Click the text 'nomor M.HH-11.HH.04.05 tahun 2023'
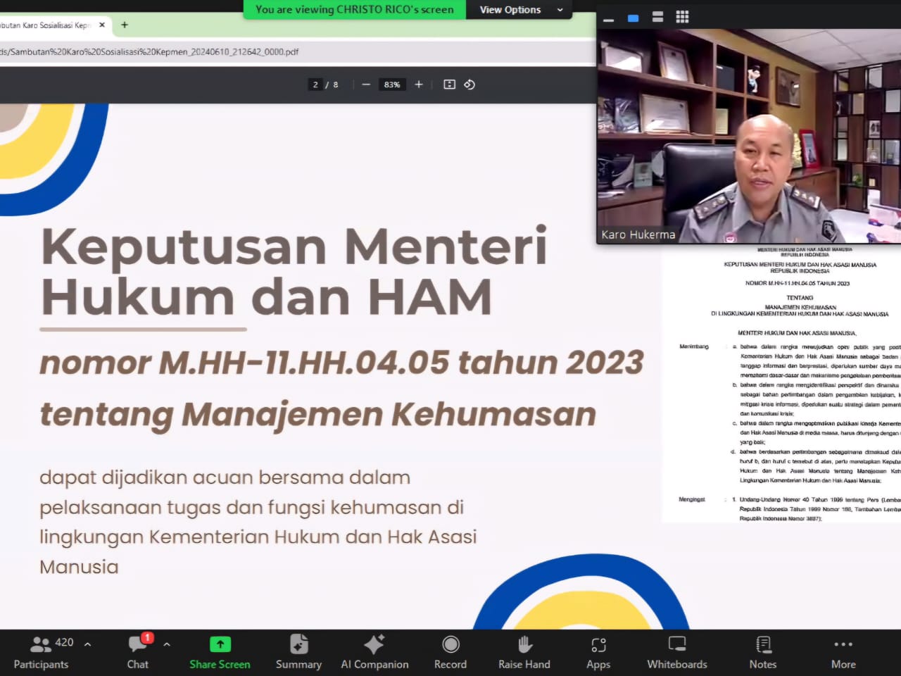The width and height of the screenshot is (901, 676). pos(341,363)
